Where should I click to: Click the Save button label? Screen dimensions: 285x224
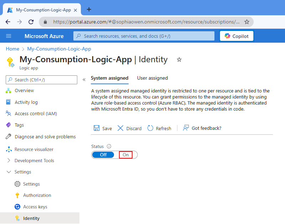tap(107, 128)
